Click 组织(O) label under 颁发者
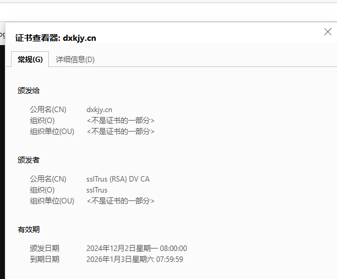Image resolution: width=337 pixels, height=279 pixels. pos(42,190)
